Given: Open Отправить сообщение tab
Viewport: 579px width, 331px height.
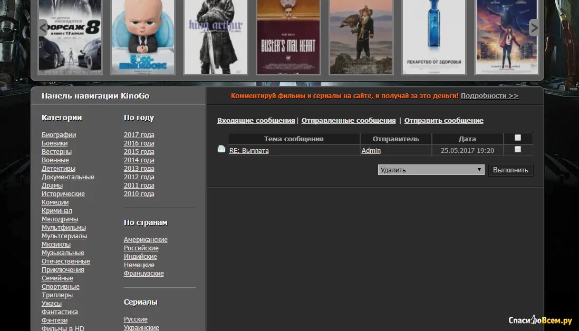Looking at the screenshot, I should point(443,120).
